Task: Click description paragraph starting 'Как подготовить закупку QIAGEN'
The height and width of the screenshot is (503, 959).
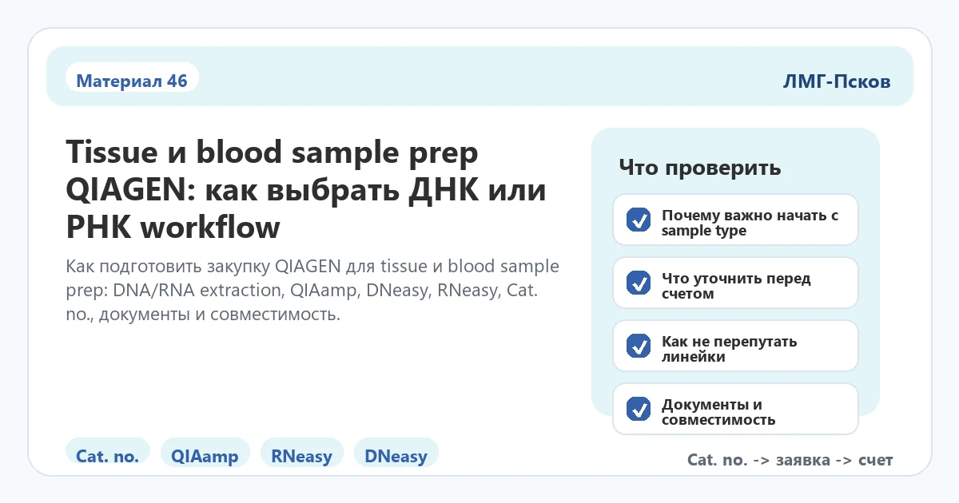Action: (312, 290)
